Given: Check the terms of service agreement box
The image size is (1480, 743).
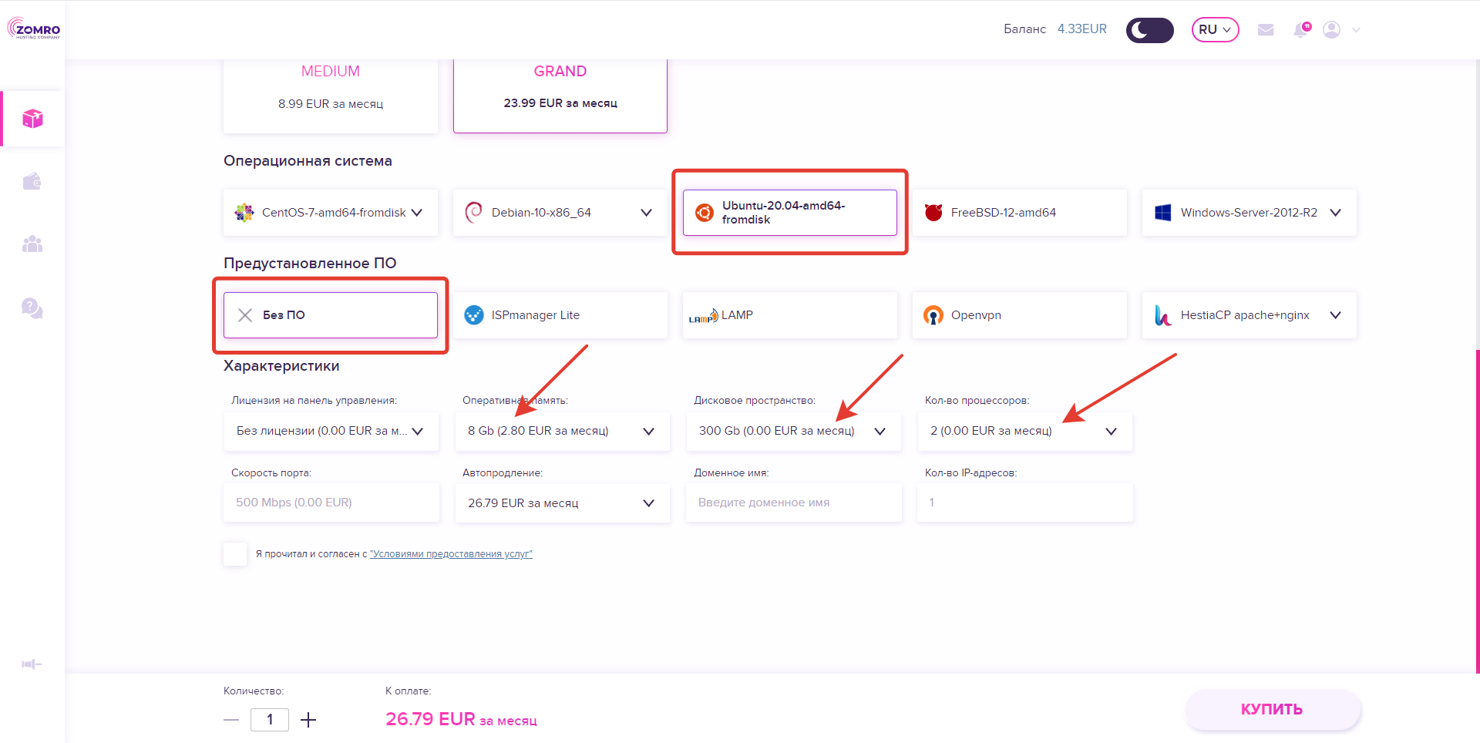Looking at the screenshot, I should tap(235, 554).
